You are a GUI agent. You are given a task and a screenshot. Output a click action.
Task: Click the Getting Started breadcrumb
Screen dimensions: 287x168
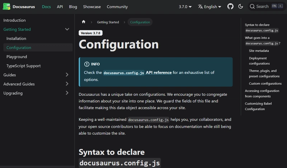108,22
